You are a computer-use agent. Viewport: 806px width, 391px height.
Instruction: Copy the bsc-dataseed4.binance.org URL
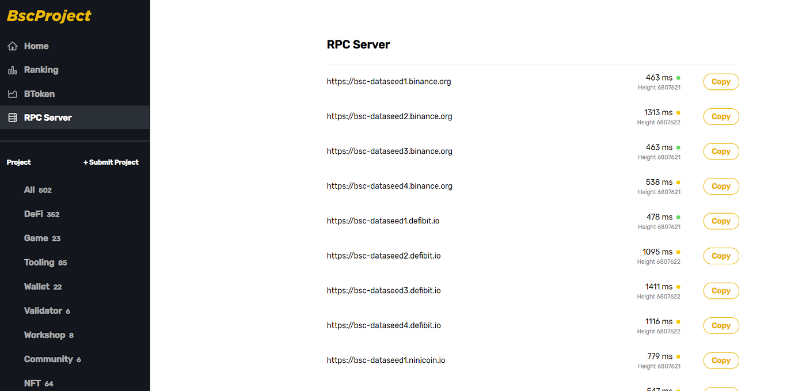click(x=721, y=187)
